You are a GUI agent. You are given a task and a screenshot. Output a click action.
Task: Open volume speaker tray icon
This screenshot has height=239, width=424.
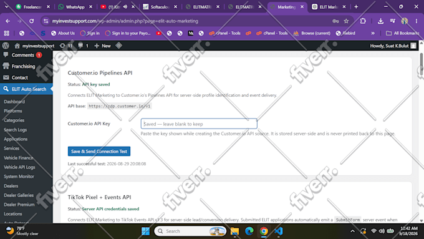point(382,231)
